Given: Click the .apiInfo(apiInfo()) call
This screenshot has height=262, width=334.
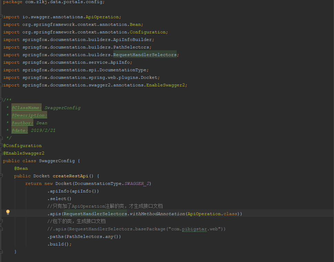Looking at the screenshot, I should click(73, 191).
